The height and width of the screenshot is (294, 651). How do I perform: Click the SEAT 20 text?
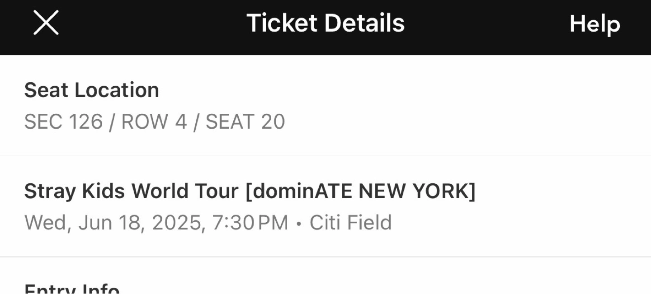(245, 122)
